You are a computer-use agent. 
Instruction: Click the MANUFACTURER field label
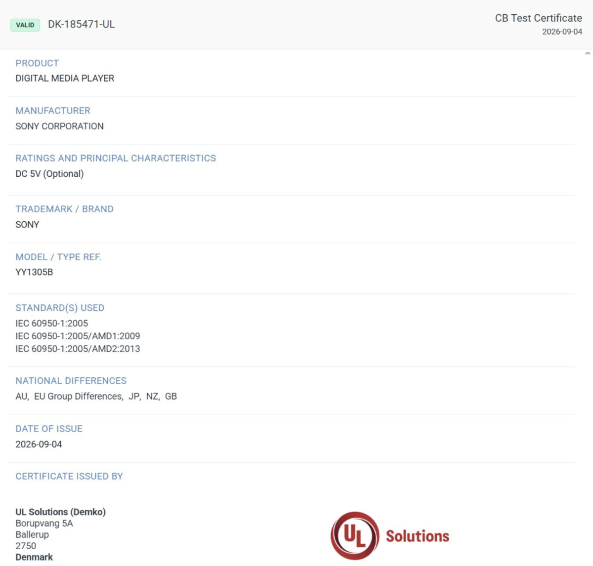pyautogui.click(x=53, y=111)
